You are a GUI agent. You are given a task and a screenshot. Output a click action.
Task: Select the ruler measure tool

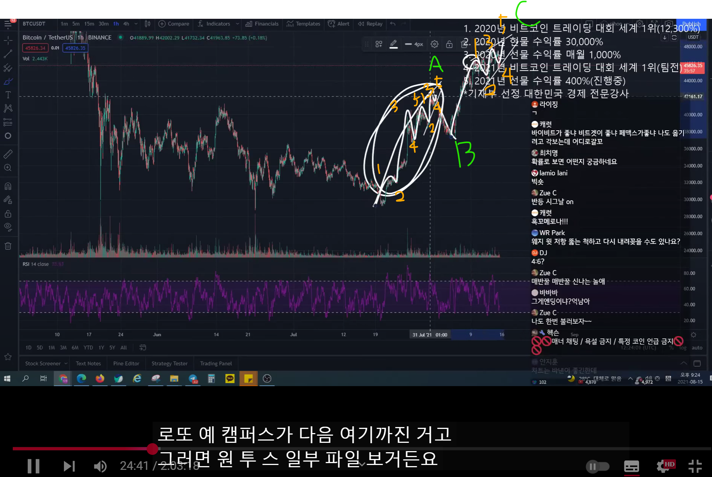(8, 154)
